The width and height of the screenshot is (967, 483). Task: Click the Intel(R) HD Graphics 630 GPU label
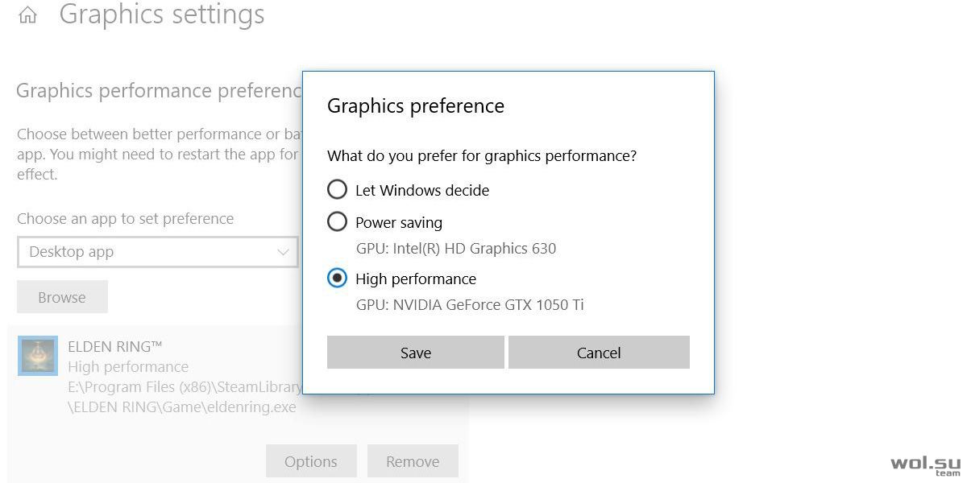(456, 248)
